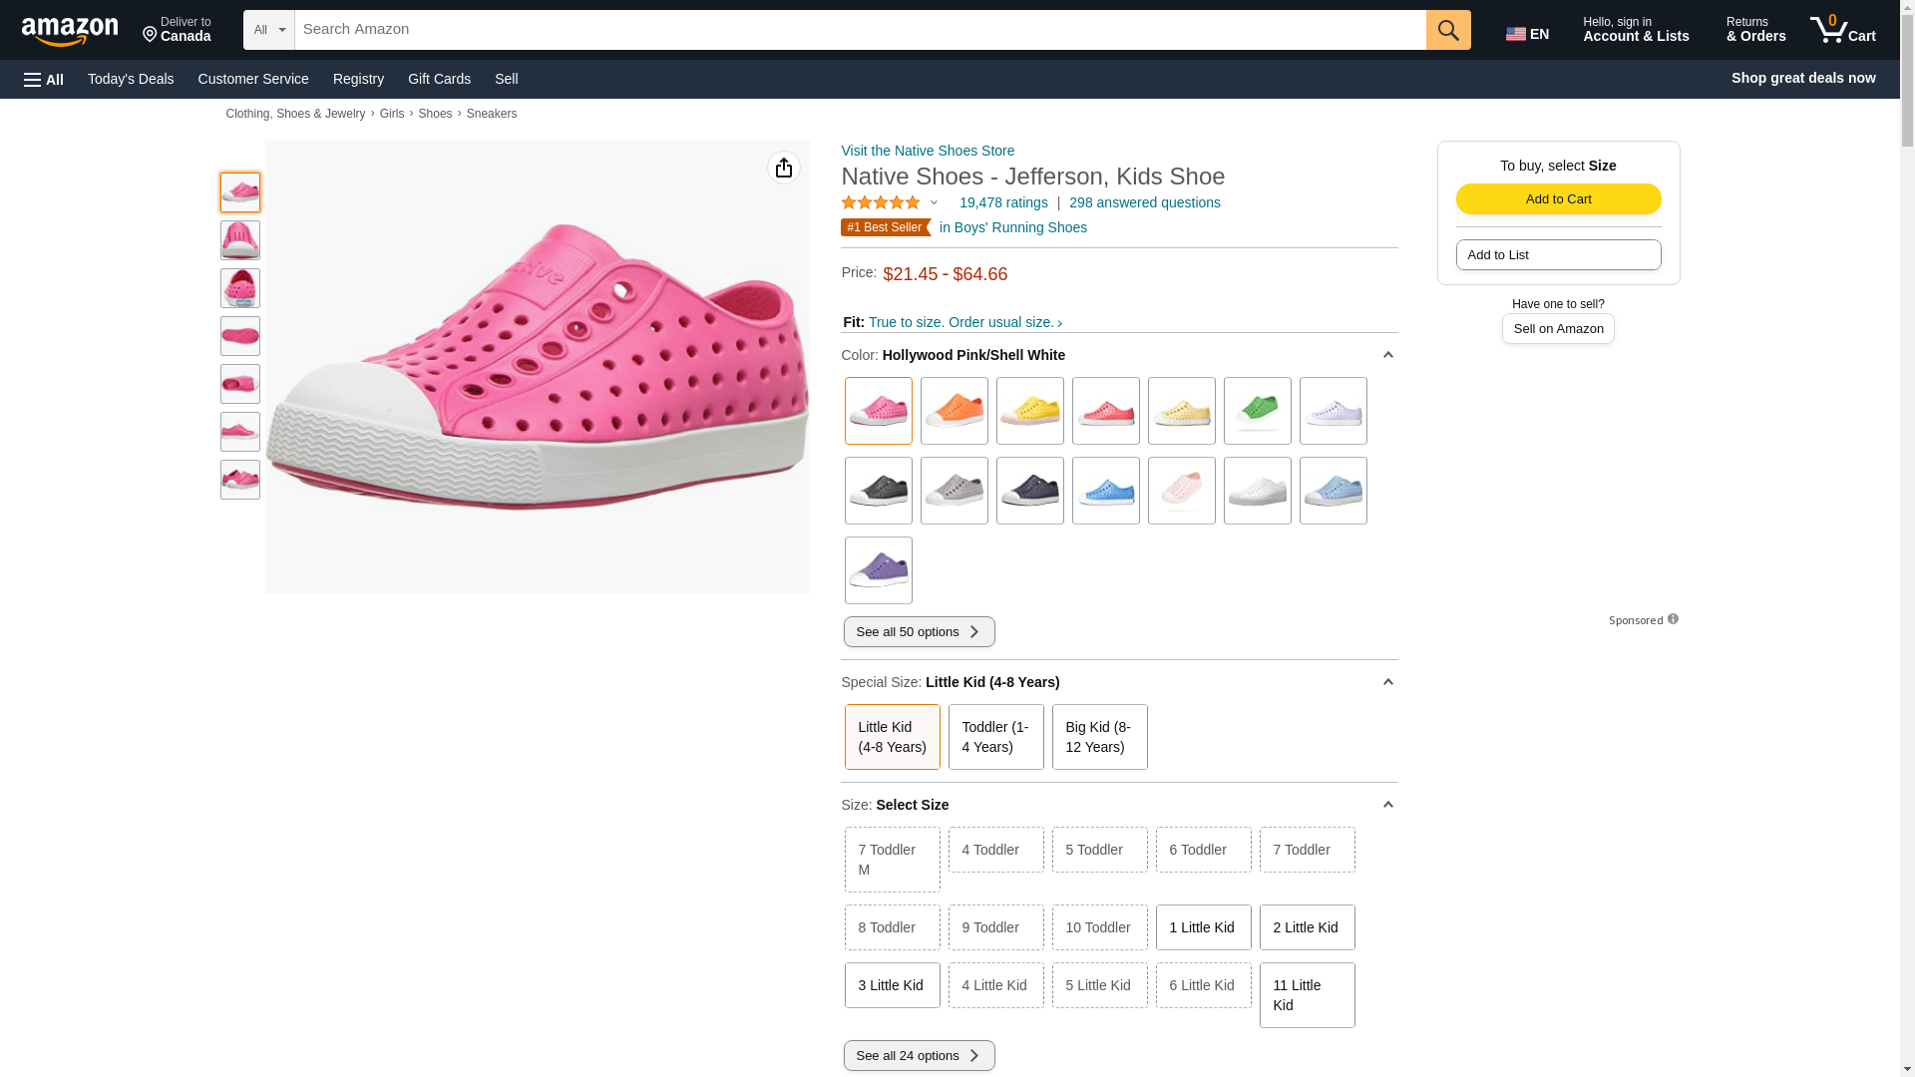Click the Deliver to Canada location icon
1915x1077 pixels.
click(x=151, y=35)
